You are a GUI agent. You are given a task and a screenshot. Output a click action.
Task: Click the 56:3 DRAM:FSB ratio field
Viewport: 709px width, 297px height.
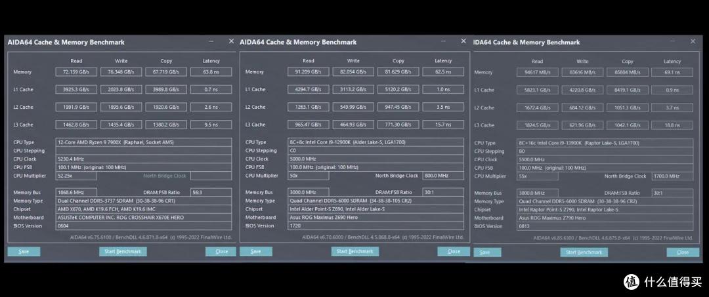click(x=211, y=192)
